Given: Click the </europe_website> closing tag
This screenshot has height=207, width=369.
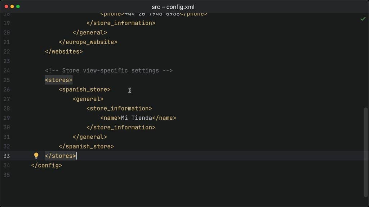Looking at the screenshot, I should pyautogui.click(x=88, y=42).
